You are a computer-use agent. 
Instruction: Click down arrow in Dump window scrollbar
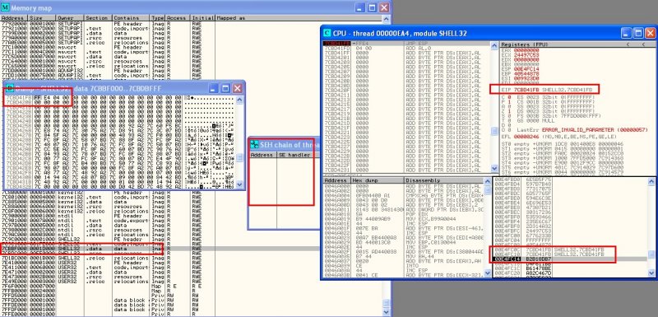point(239,184)
